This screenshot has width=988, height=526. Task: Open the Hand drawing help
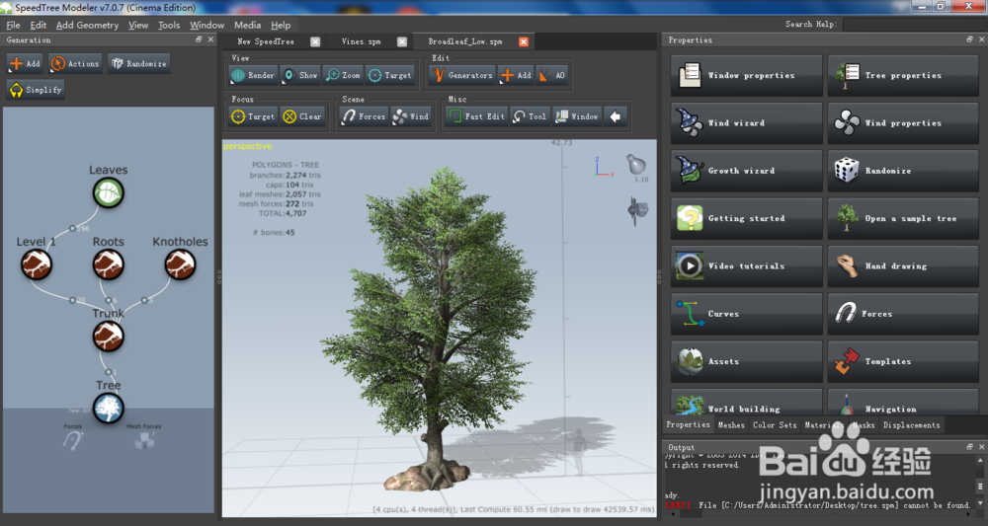903,266
